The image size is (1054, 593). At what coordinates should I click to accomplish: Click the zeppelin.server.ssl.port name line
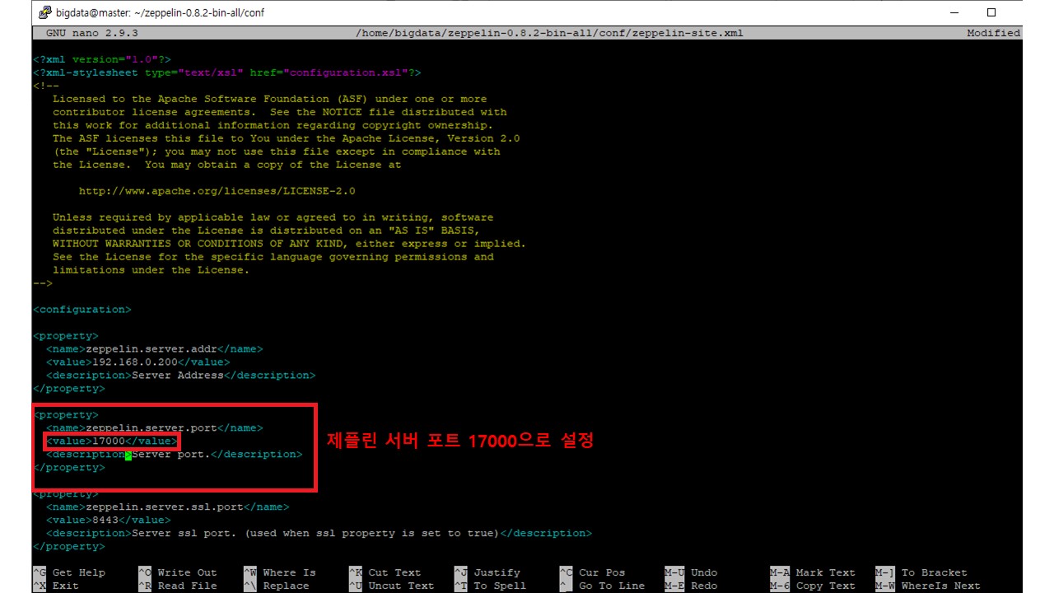point(168,507)
